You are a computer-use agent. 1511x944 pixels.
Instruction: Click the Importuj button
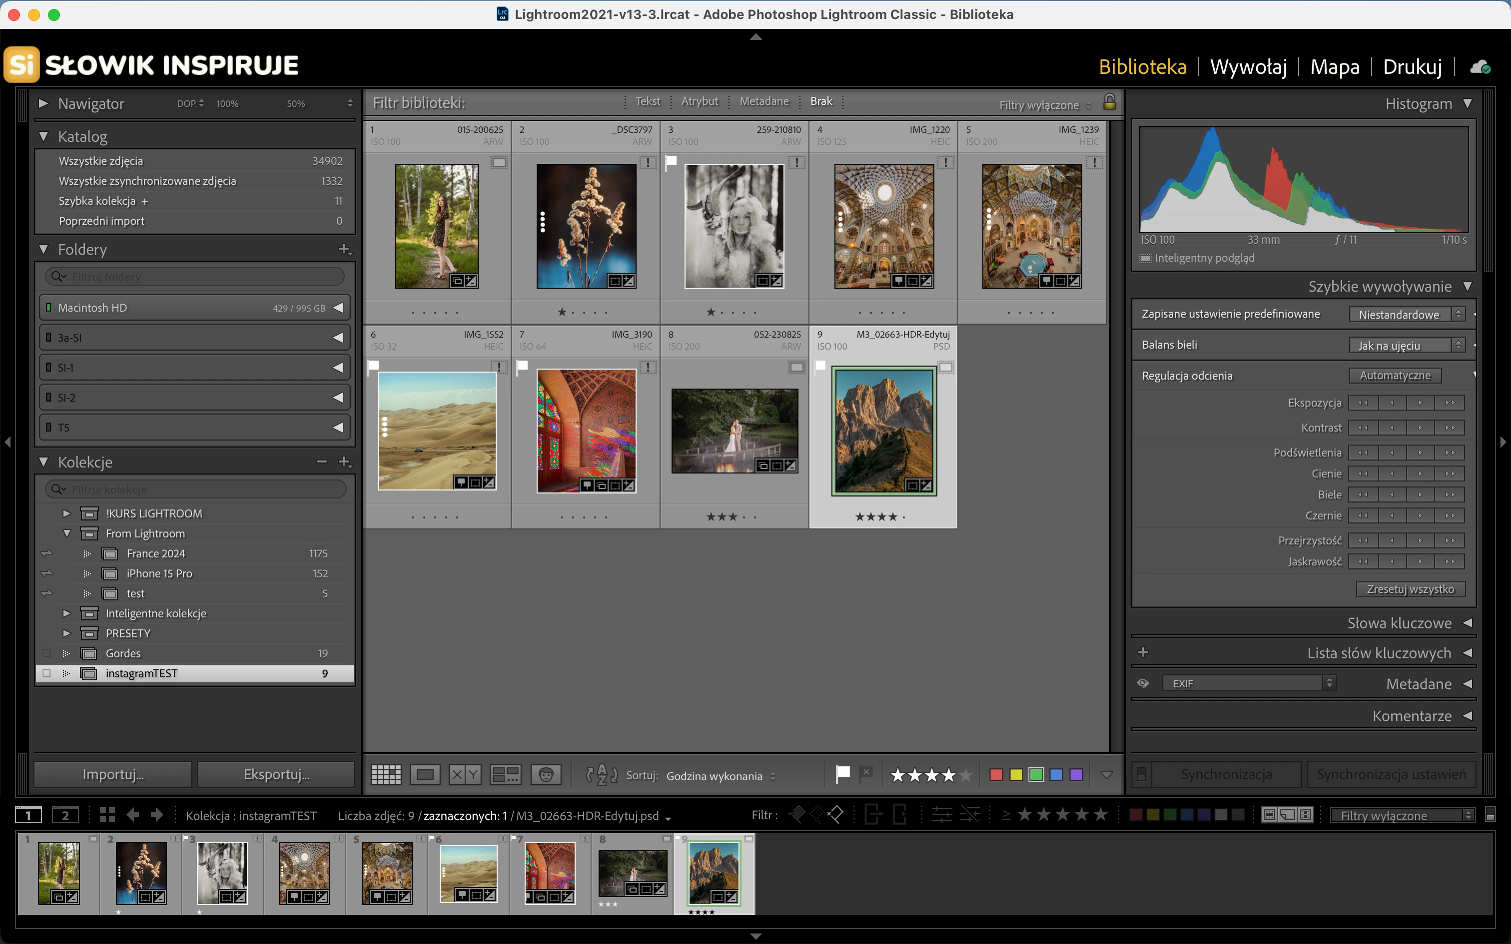[113, 774]
